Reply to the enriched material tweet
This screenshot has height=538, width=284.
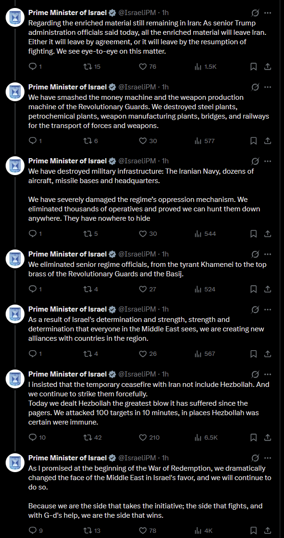32,67
